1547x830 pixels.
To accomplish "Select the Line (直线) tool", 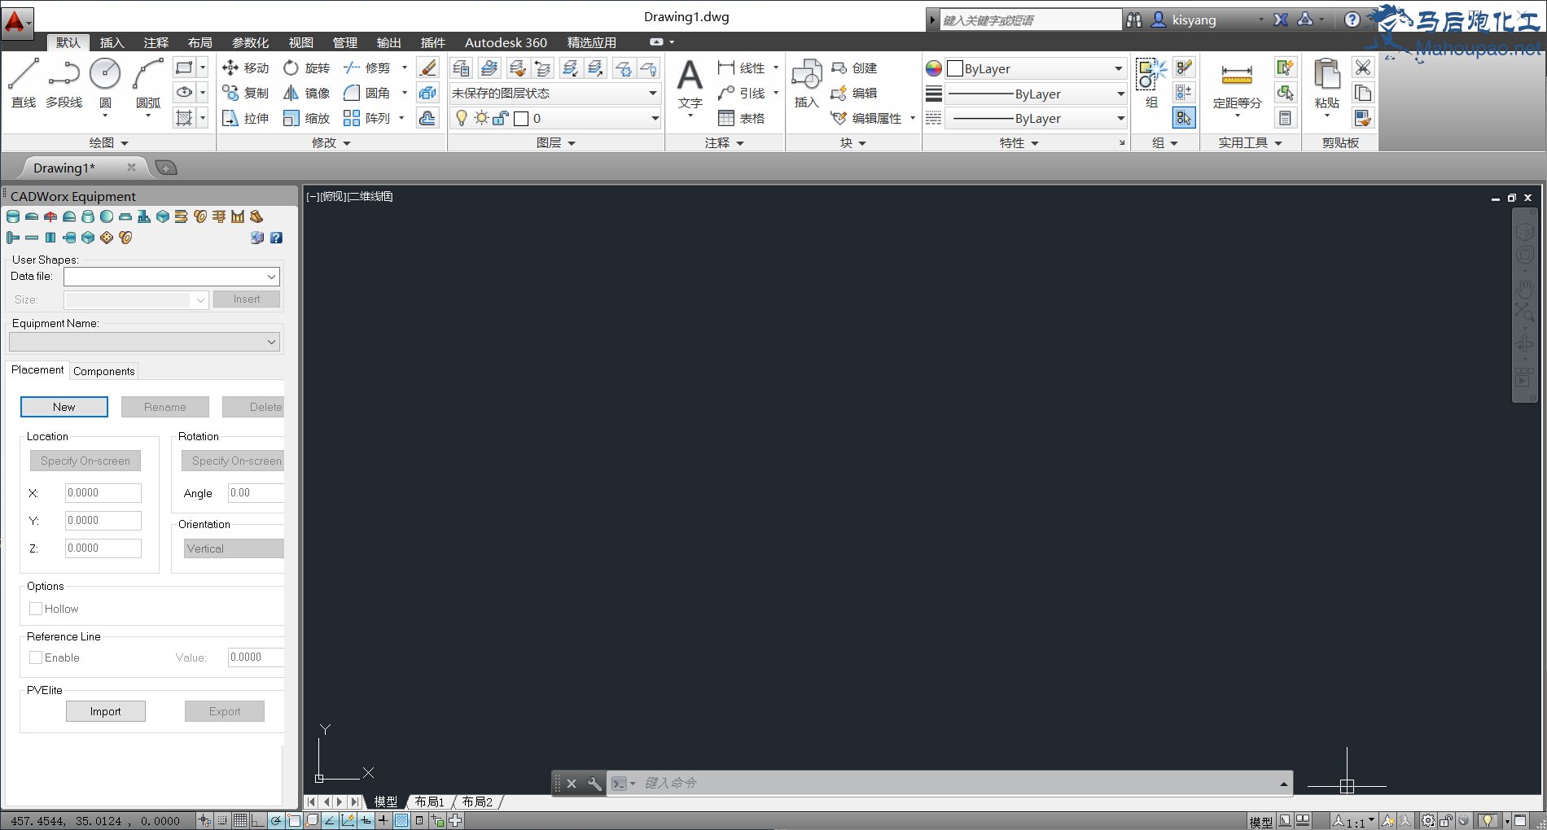I will [23, 82].
